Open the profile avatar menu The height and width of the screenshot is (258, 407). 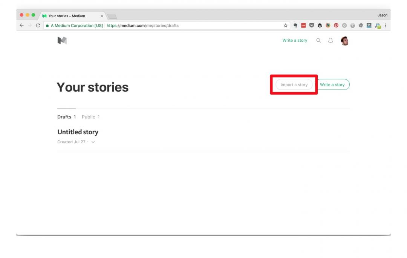[344, 40]
